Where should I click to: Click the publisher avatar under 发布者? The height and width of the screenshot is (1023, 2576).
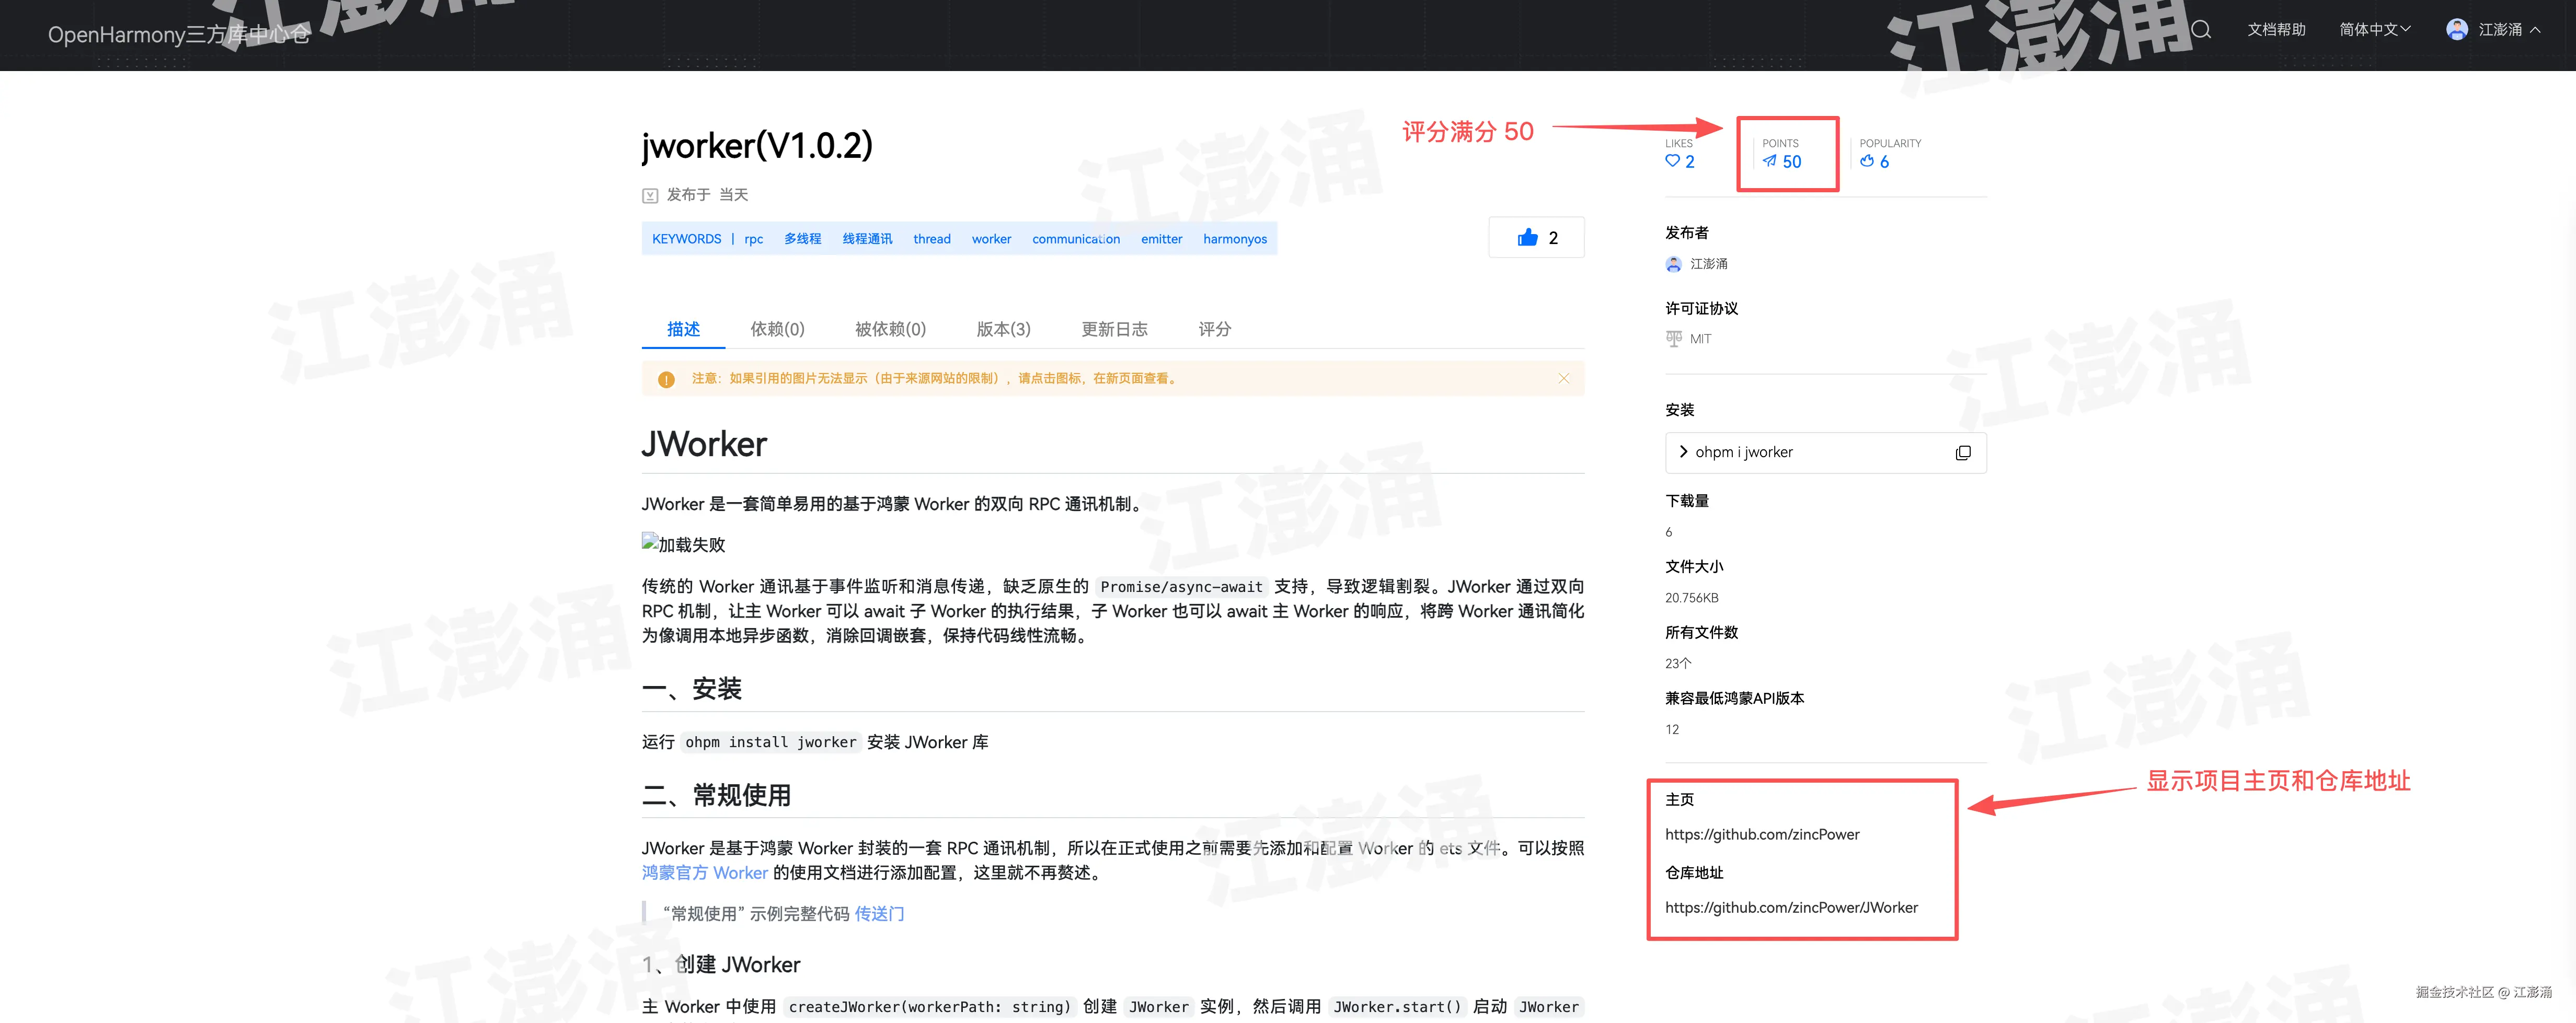coord(1673,265)
